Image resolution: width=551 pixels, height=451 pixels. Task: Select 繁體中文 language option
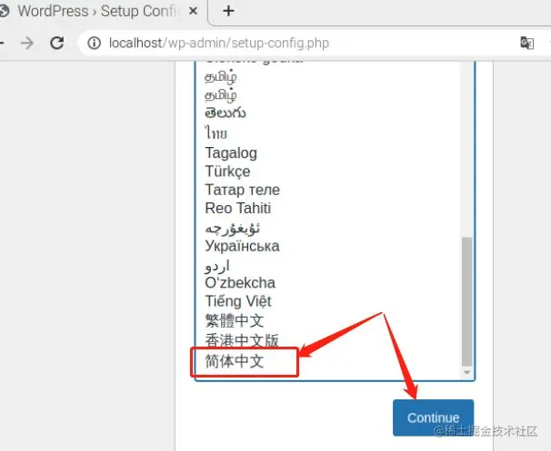(235, 320)
